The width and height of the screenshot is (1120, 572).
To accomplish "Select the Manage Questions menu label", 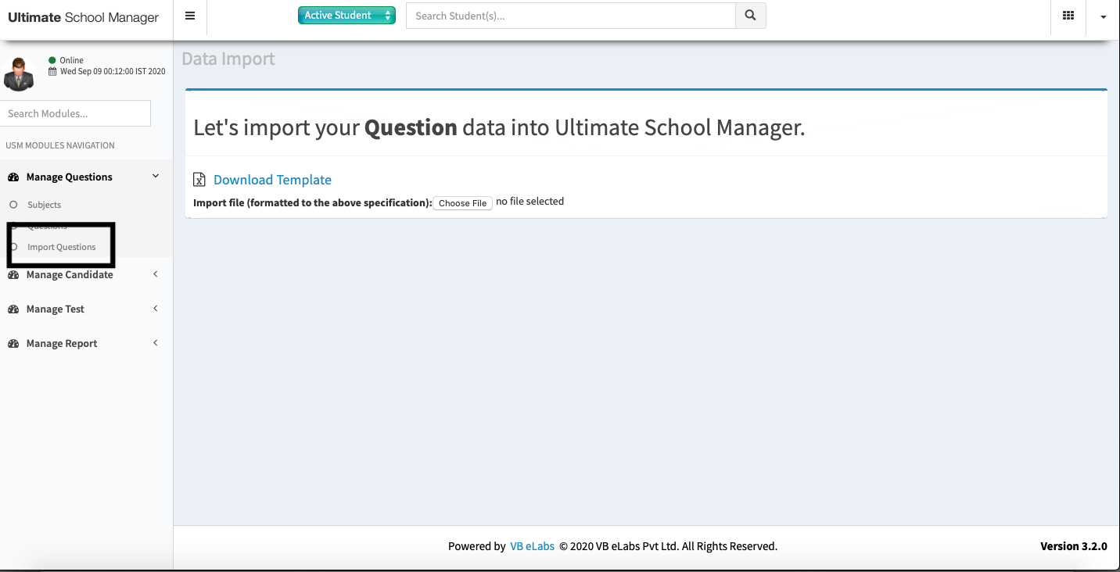I will pyautogui.click(x=70, y=177).
